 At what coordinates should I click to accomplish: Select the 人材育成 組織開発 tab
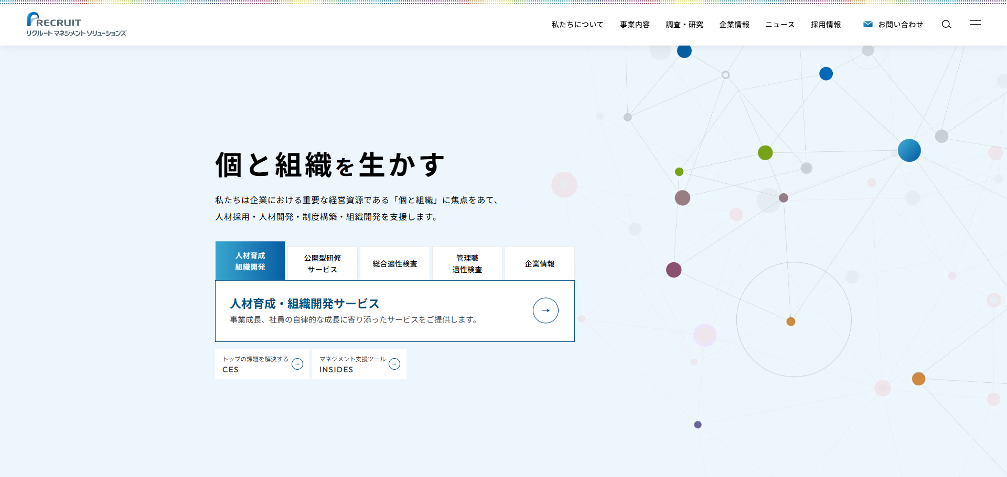(250, 261)
